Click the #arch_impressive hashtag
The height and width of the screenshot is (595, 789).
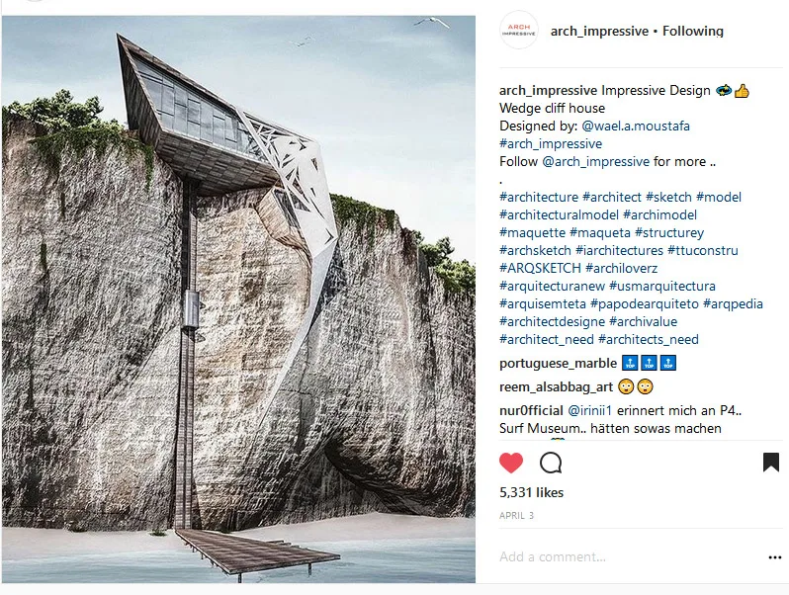pyautogui.click(x=551, y=144)
